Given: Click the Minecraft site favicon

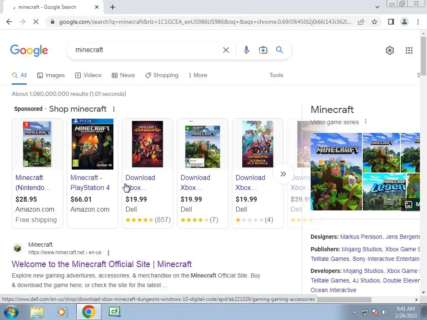Looking at the screenshot, I should [x=18, y=248].
